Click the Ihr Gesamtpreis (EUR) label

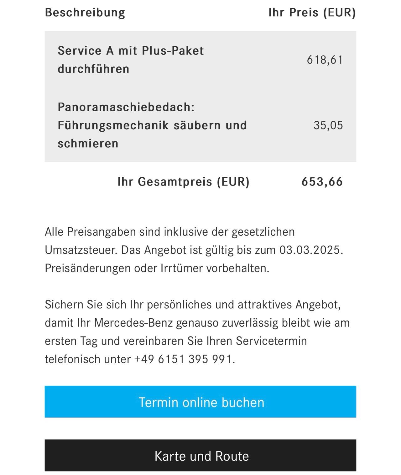(x=184, y=182)
